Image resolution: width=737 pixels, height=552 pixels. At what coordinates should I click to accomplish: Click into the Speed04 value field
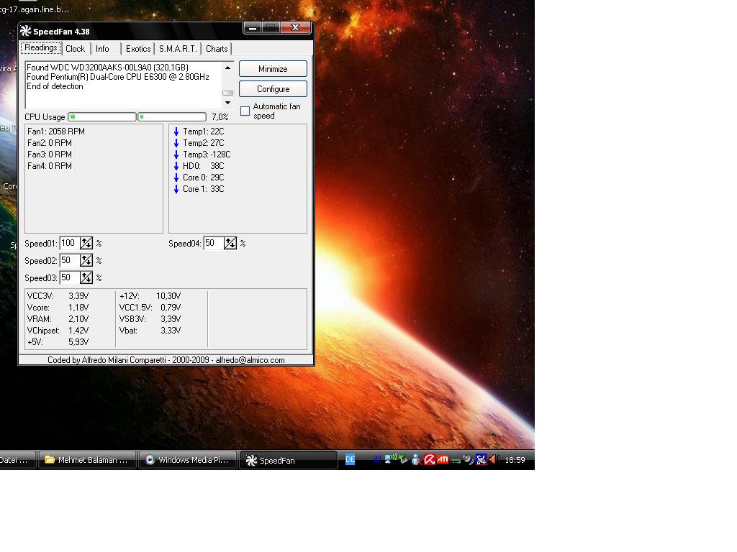213,243
